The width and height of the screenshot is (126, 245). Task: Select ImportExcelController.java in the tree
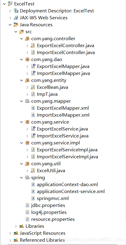[66, 53]
